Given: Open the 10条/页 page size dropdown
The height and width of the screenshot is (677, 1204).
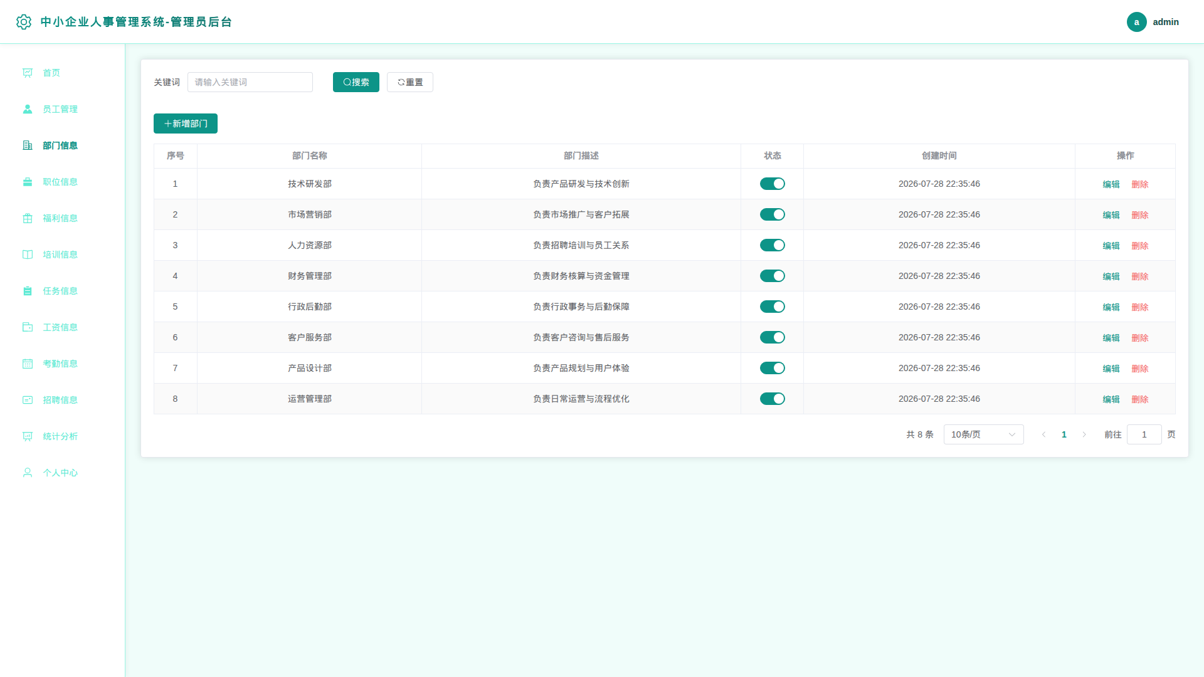Looking at the screenshot, I should [983, 434].
